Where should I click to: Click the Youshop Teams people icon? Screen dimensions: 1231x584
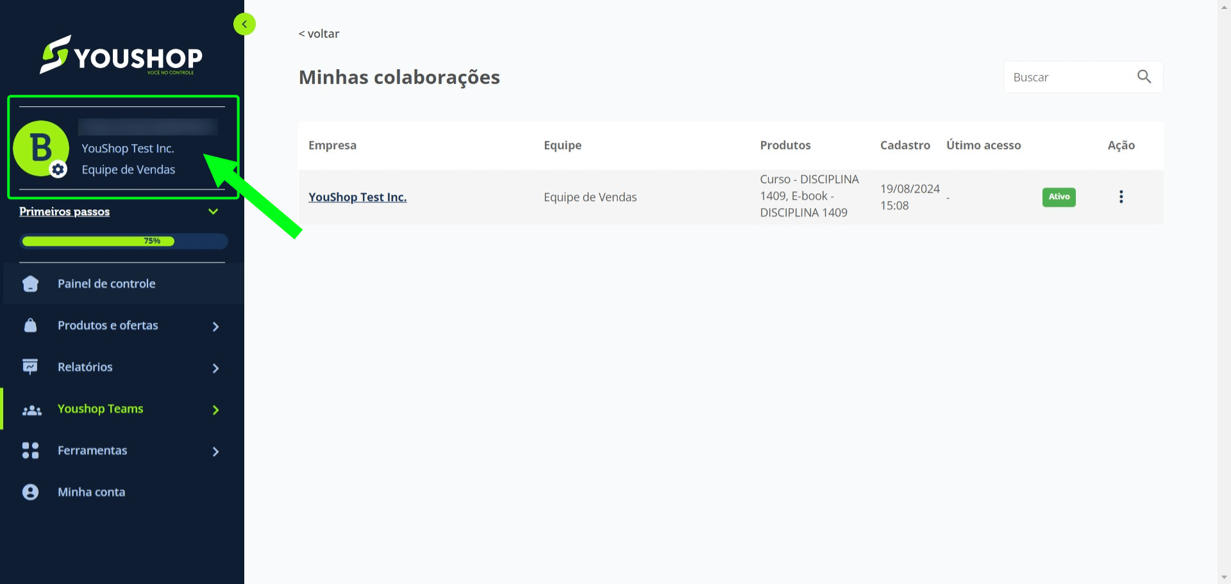[x=31, y=410]
